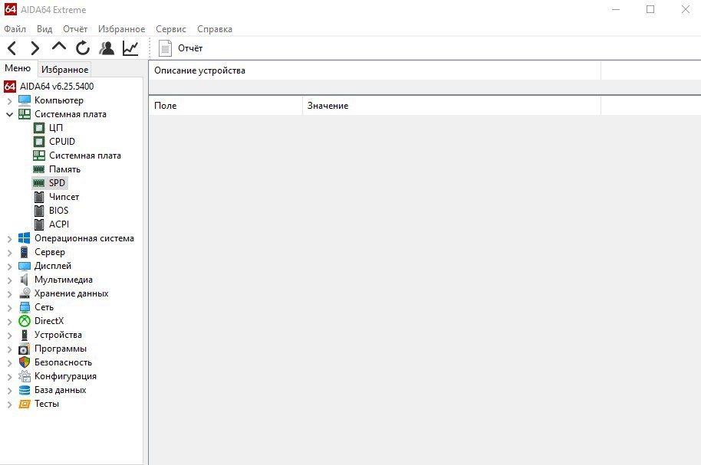Viewport: 701px width, 465px height.
Task: Sort by the Значение column header
Action: pos(452,106)
